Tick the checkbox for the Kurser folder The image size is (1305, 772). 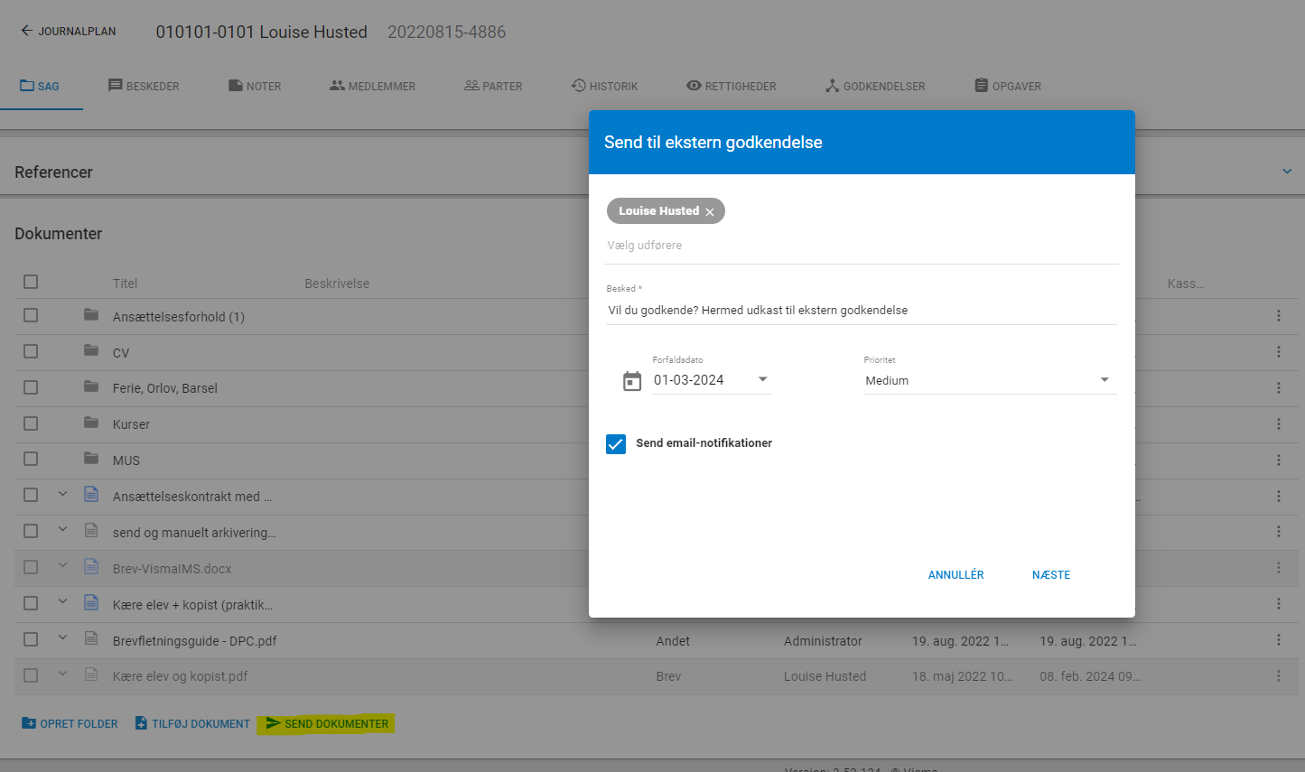31,423
